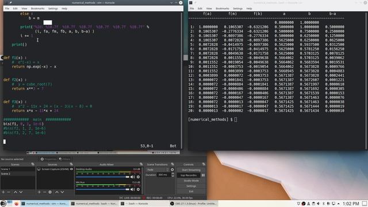Select Scene 1 in Scenes list
Viewport: 368px width, 207px height.
[18, 169]
